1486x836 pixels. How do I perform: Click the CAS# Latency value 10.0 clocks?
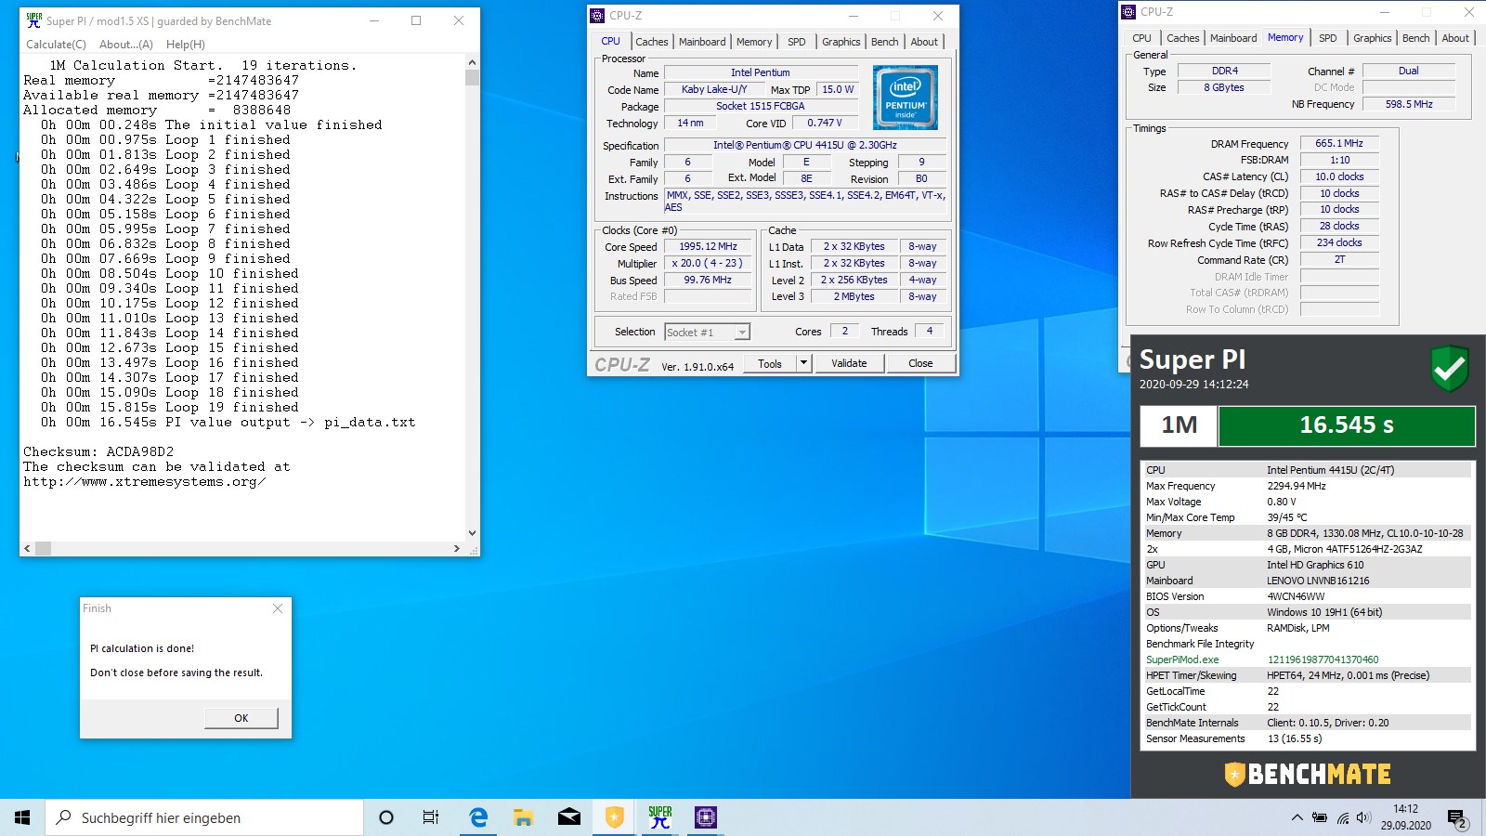coord(1339,176)
